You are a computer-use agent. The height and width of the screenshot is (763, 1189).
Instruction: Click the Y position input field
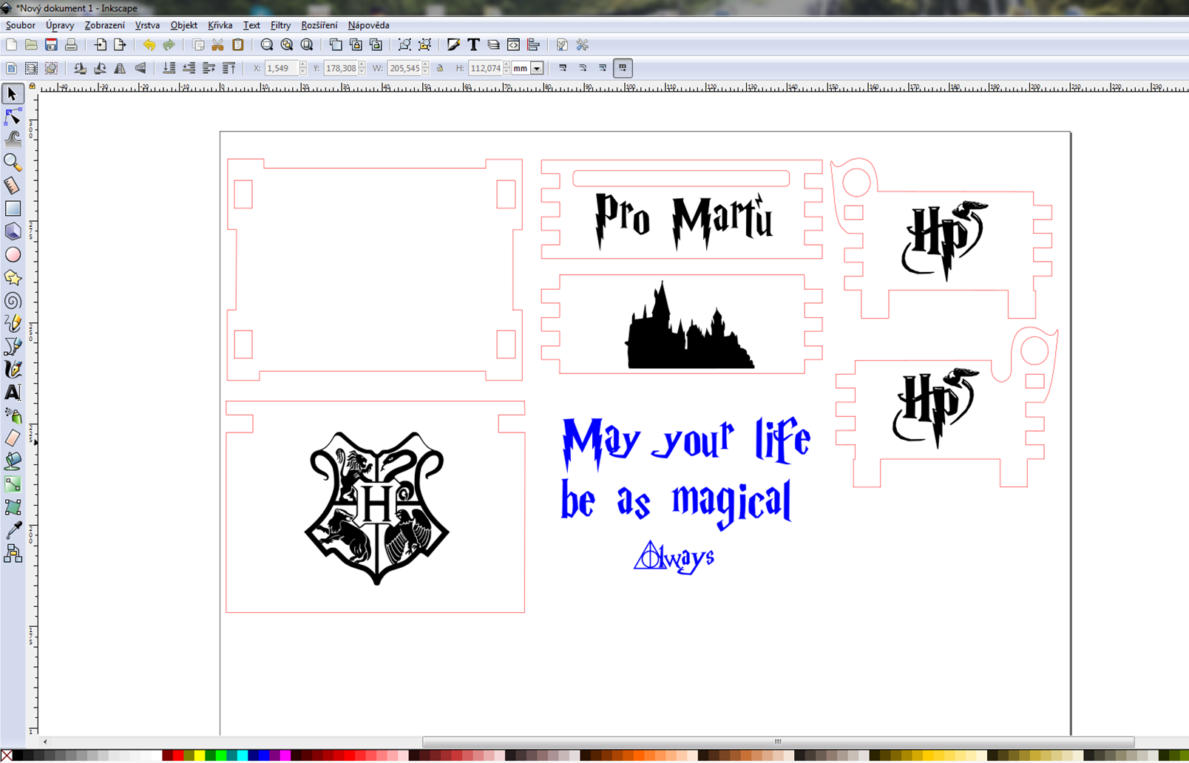(340, 68)
